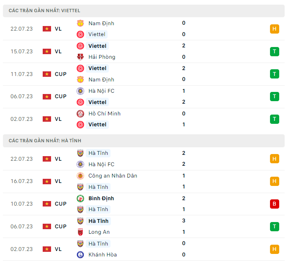Click Hà Nội FC crest in 06.07.23 match
Image resolution: width=288 pixels, height=264 pixels.
(80, 91)
